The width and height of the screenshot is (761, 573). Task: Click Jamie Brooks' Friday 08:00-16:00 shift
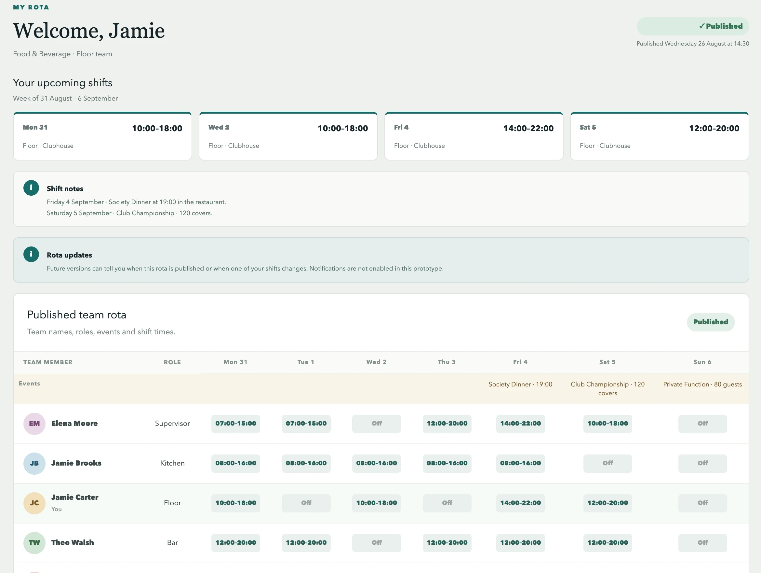[520, 463]
